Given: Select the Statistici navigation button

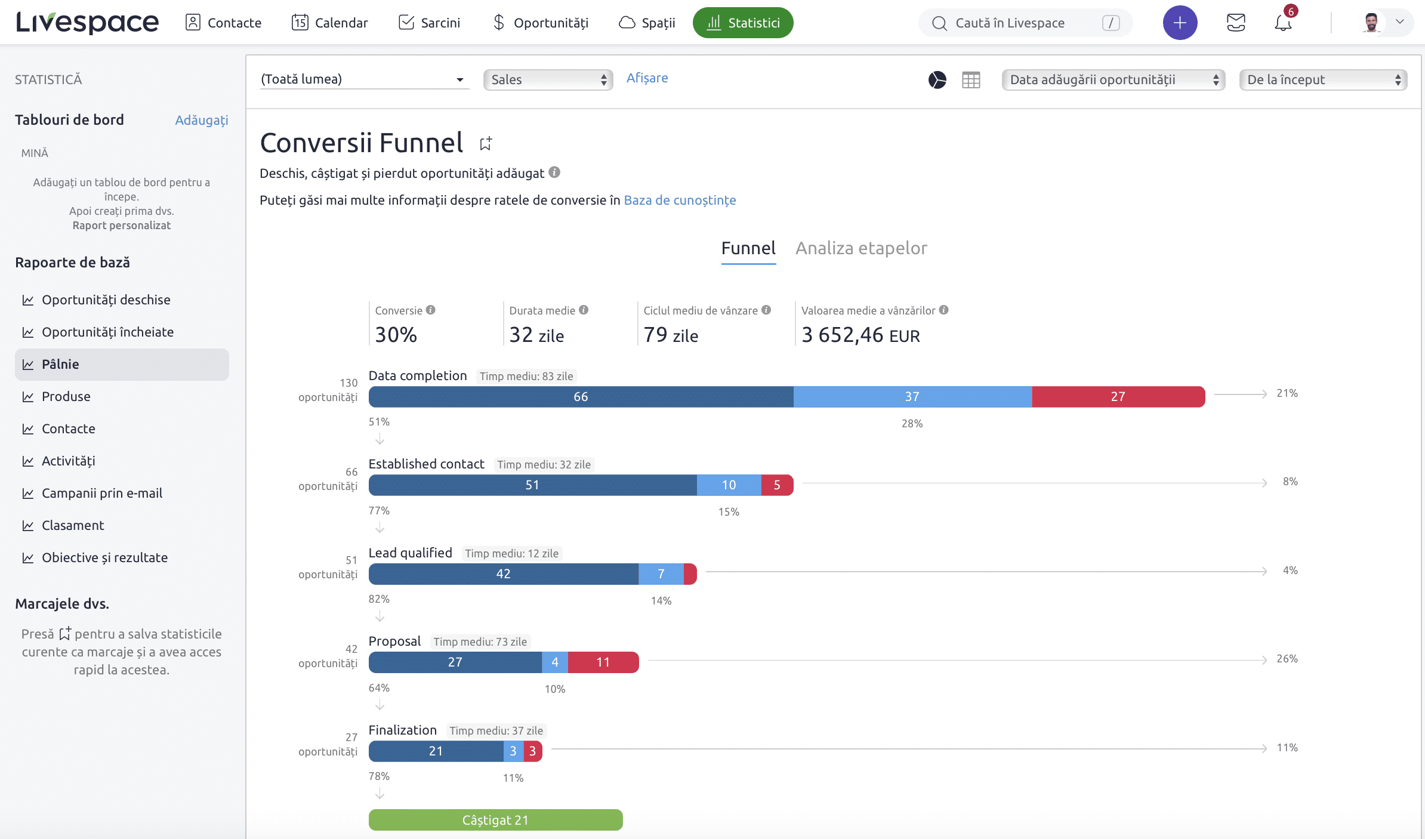Looking at the screenshot, I should (743, 23).
